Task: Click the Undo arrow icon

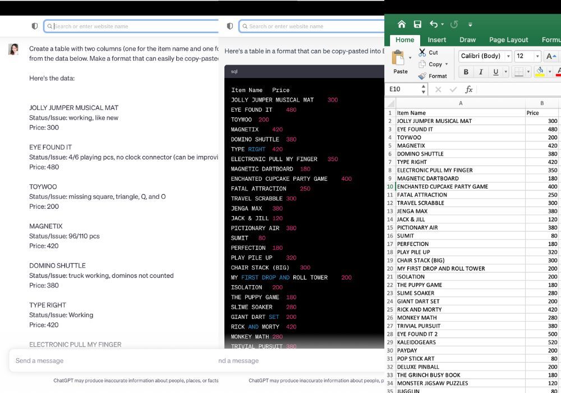Action: click(x=434, y=24)
